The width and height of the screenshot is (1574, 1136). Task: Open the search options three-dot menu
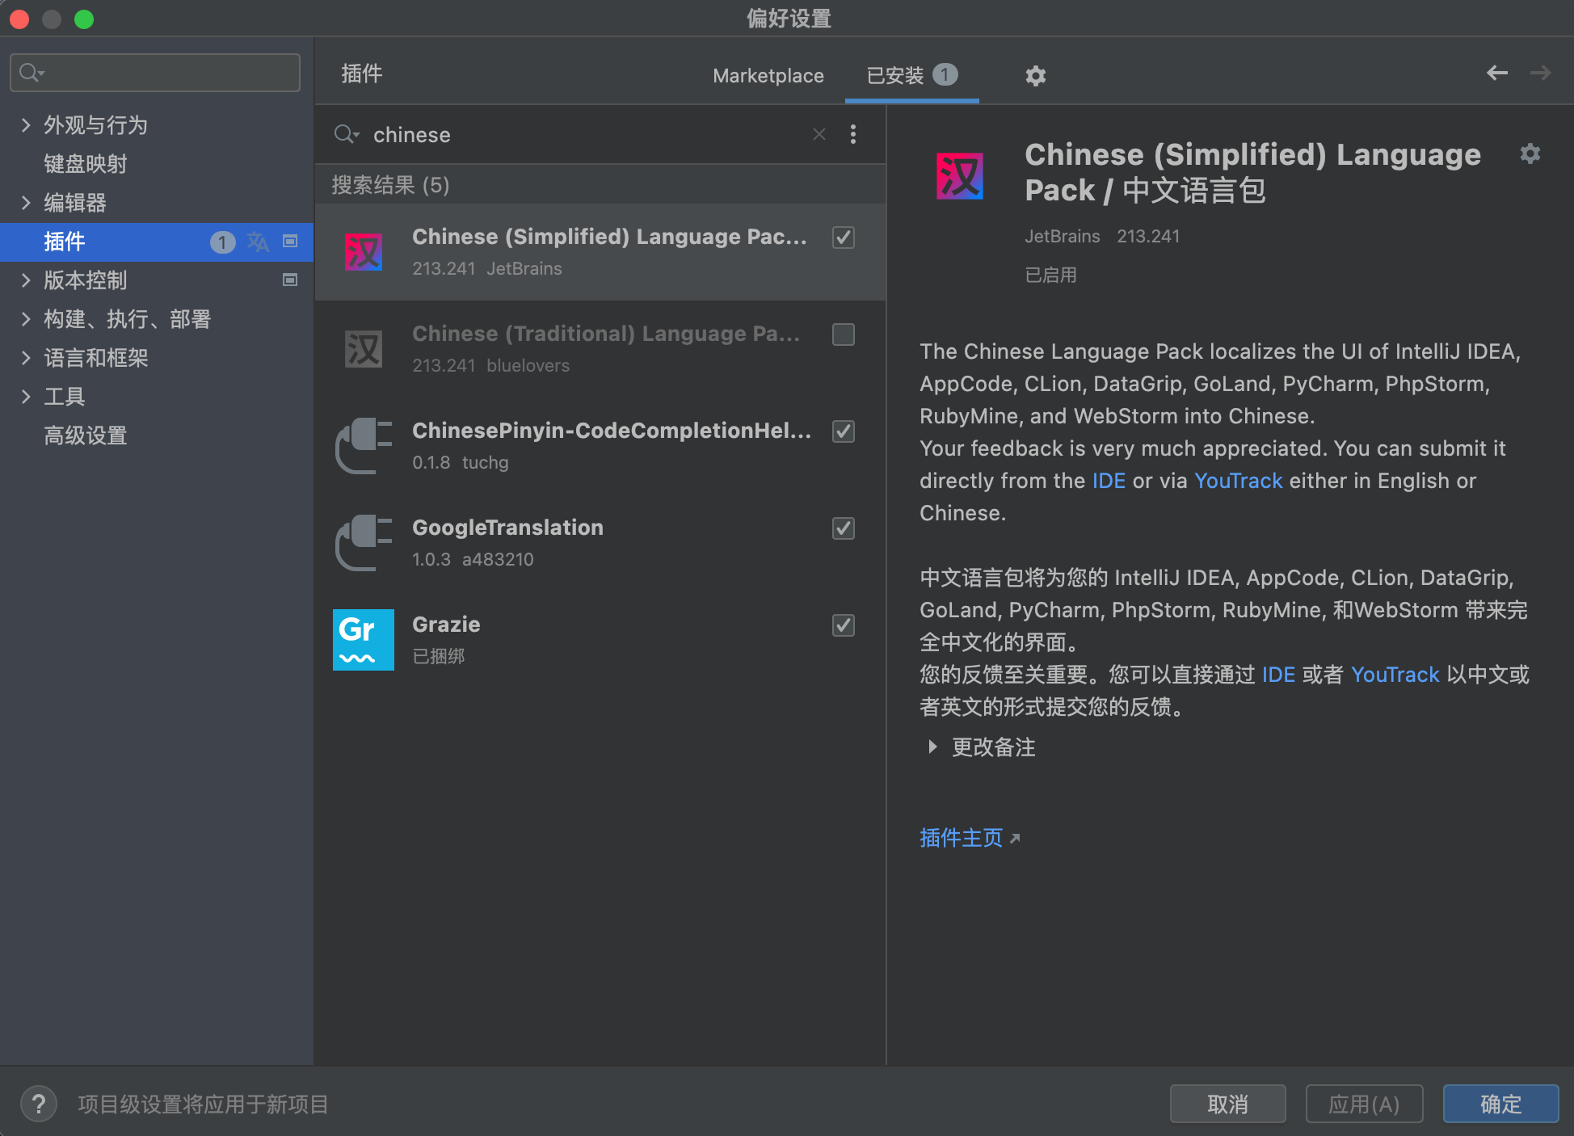(x=853, y=134)
